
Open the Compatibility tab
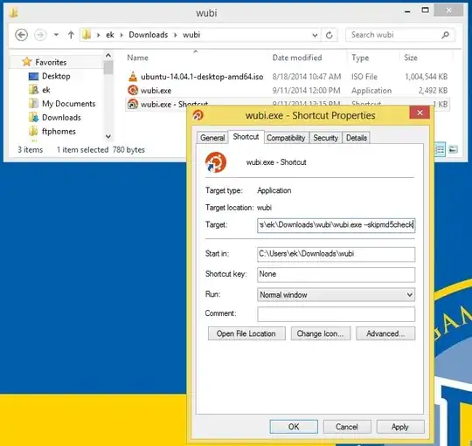click(x=286, y=138)
